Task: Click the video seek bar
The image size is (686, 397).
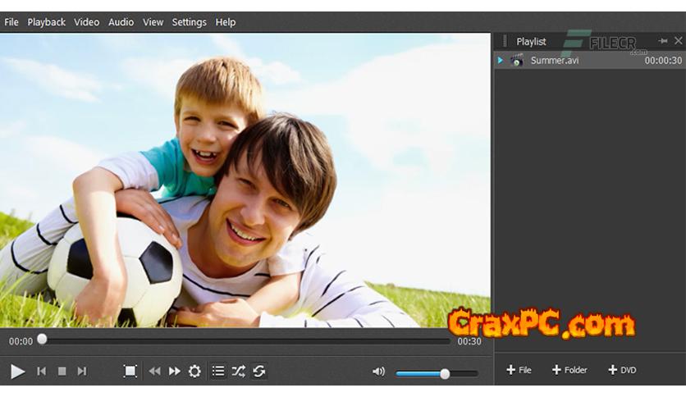Action: click(x=246, y=340)
